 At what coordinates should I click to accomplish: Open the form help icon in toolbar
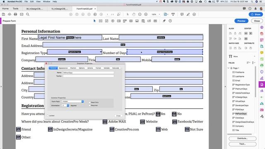point(170,21)
